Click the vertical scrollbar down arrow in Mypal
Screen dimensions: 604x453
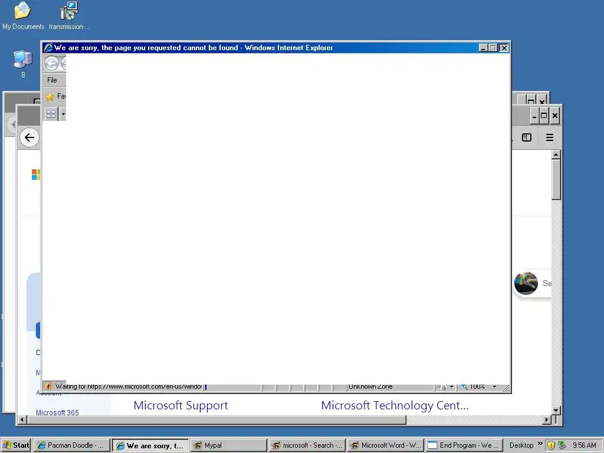[x=556, y=411]
